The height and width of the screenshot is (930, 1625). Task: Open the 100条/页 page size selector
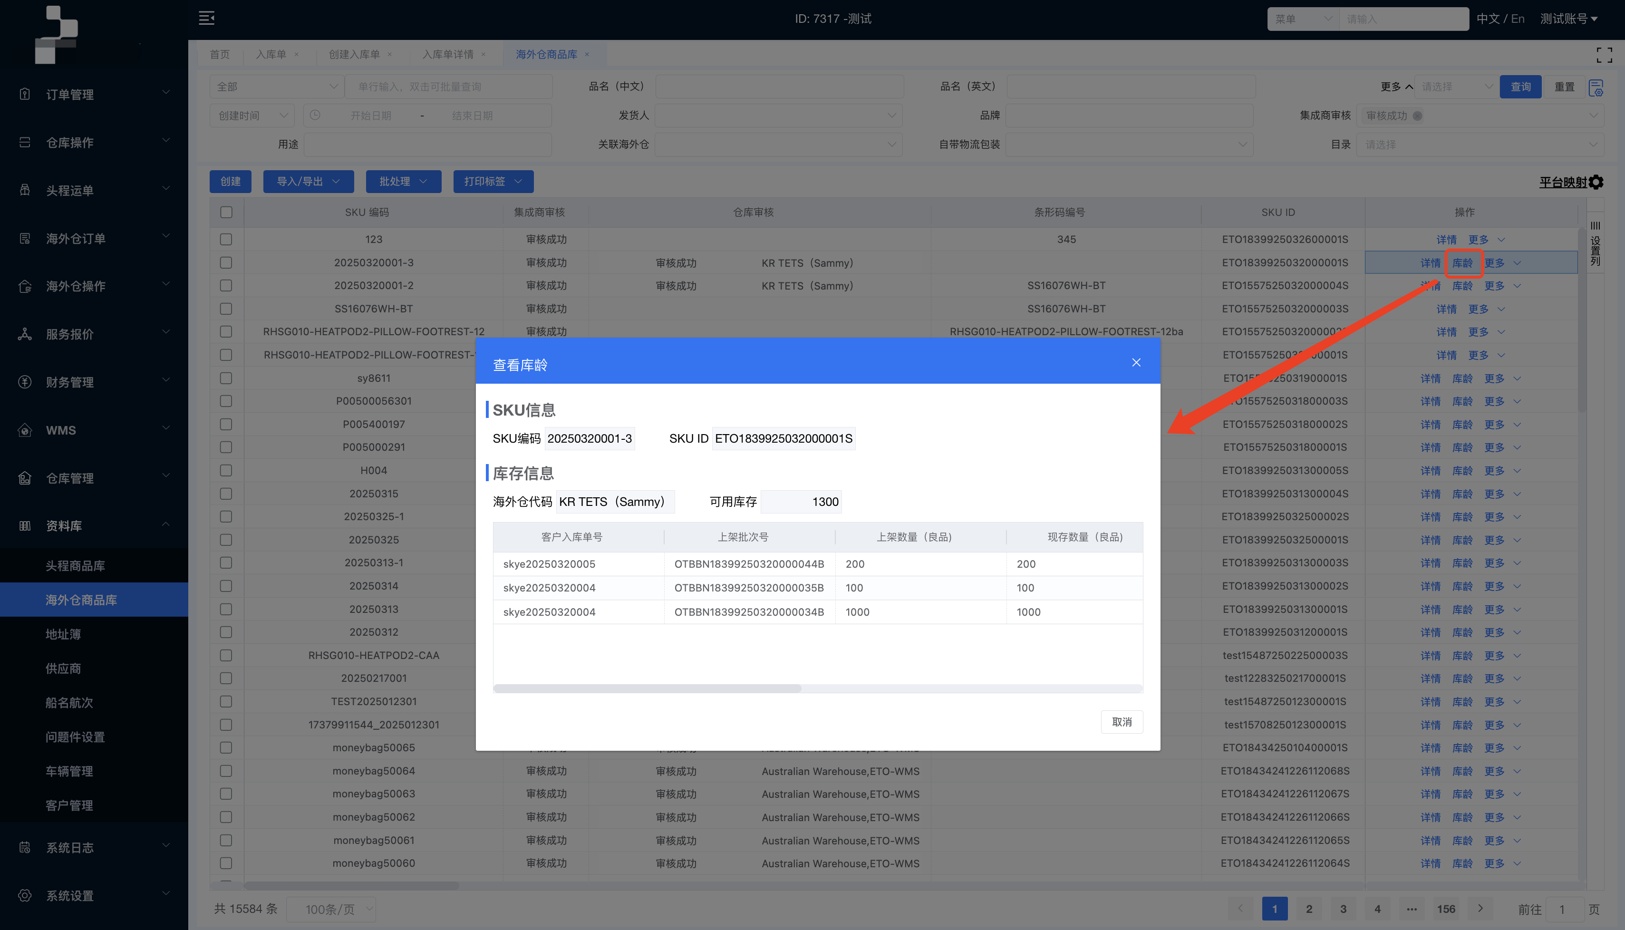331,909
